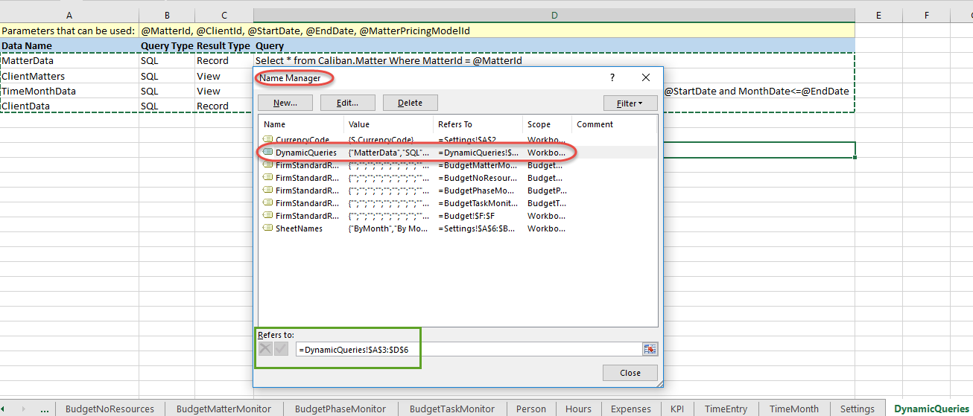Select the CurrencyCode name entry
This screenshot has height=416, width=973.
point(302,140)
